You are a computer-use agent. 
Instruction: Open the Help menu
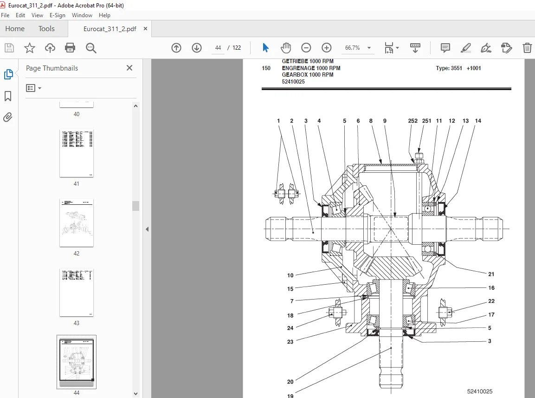pyautogui.click(x=104, y=15)
